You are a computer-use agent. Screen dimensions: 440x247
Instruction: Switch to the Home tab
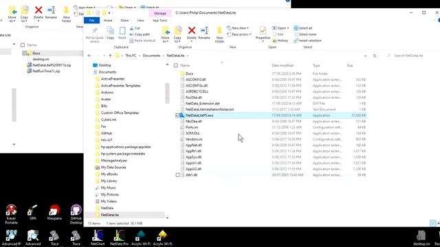pyautogui.click(x=108, y=21)
